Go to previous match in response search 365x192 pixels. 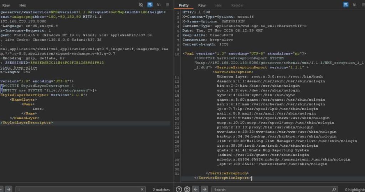pos(195,190)
